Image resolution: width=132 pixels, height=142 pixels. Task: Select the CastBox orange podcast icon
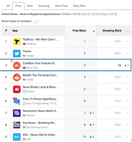pos(17,66)
